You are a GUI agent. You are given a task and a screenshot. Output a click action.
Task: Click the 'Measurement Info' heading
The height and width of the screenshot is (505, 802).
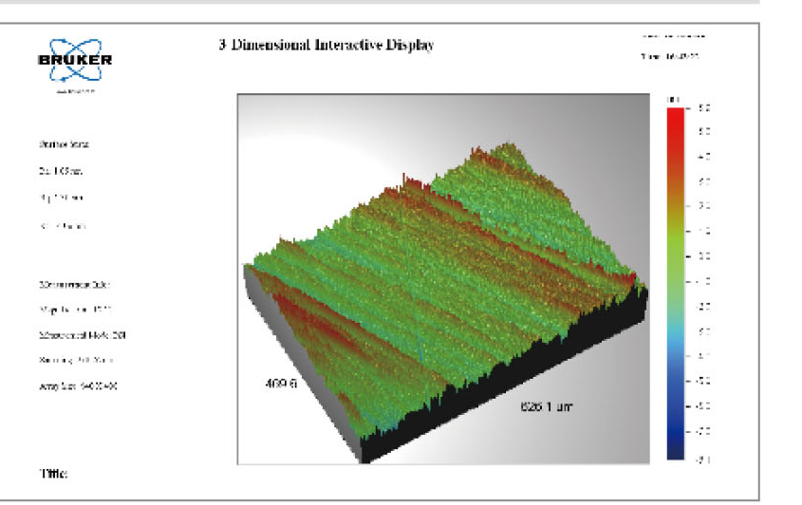click(75, 285)
